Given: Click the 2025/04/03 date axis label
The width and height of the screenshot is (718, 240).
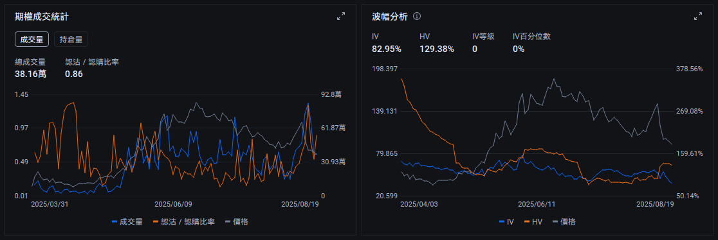Looking at the screenshot, I should (419, 204).
